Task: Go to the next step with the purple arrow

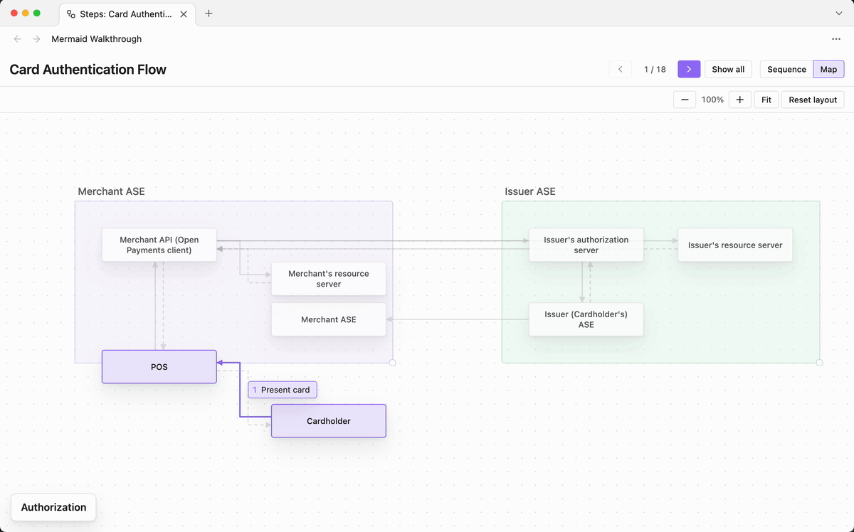Action: coord(689,69)
